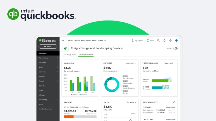Click the 8 to review link

tap(165, 85)
